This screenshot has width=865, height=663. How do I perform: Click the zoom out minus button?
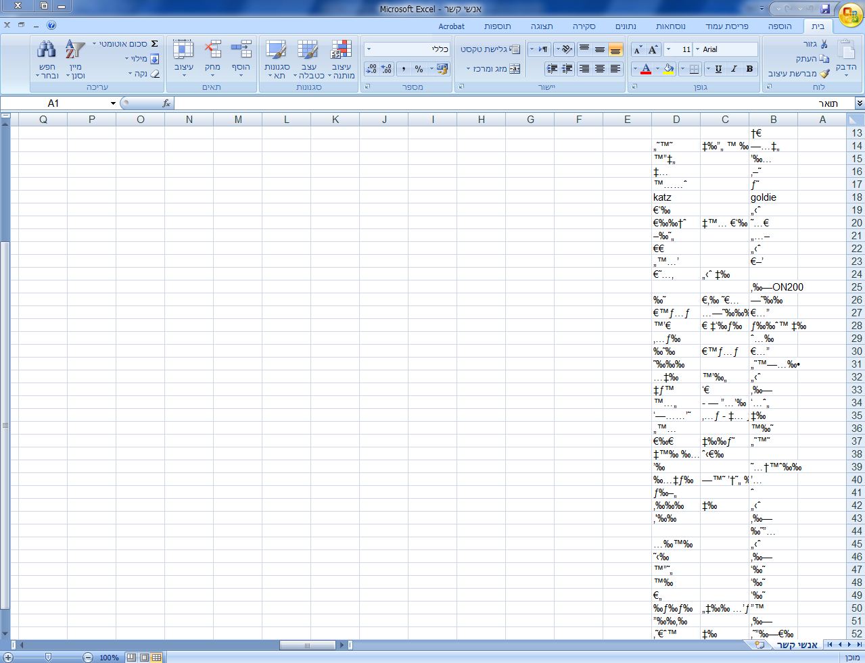[x=88, y=658]
